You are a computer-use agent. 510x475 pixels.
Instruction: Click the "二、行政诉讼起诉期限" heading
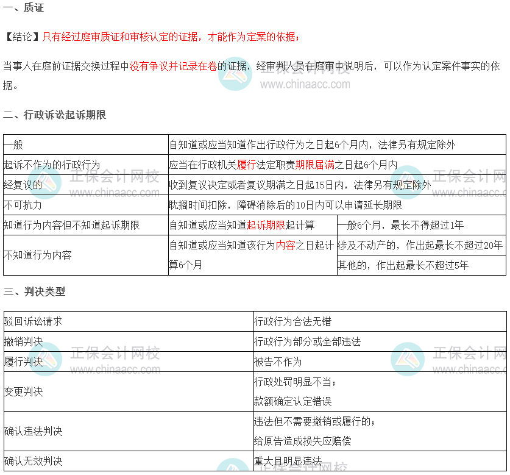tap(54, 115)
